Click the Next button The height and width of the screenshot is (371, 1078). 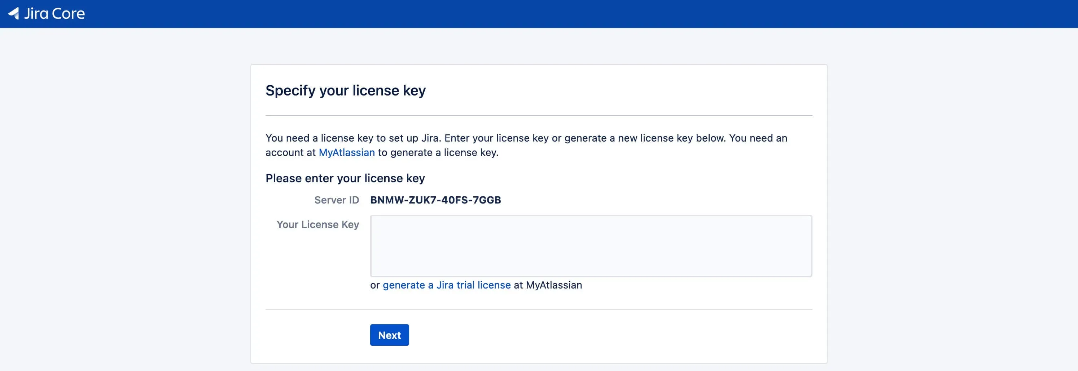point(389,335)
